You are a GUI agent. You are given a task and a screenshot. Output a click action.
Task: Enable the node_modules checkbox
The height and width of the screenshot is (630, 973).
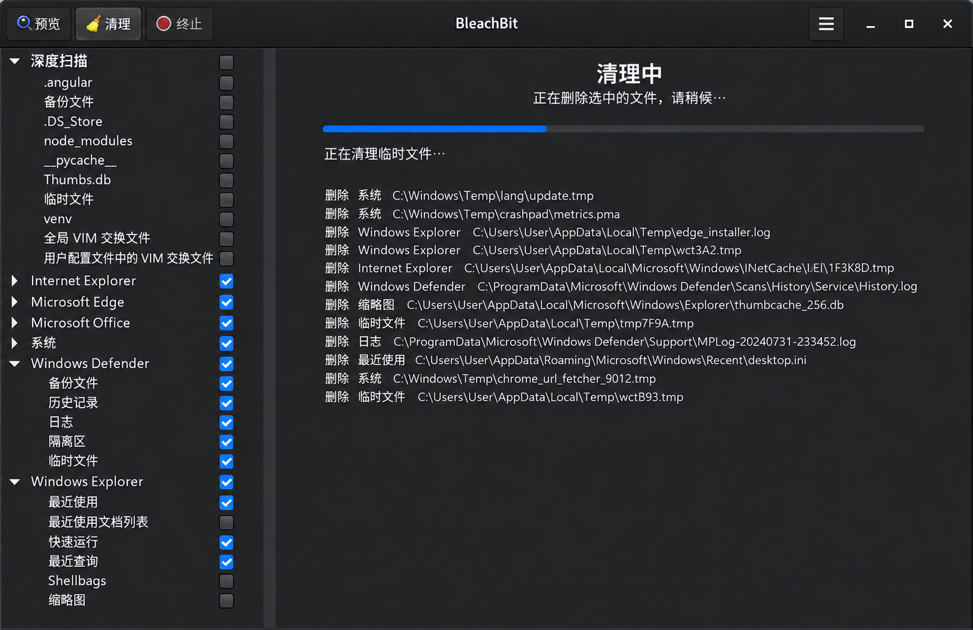pyautogui.click(x=227, y=142)
